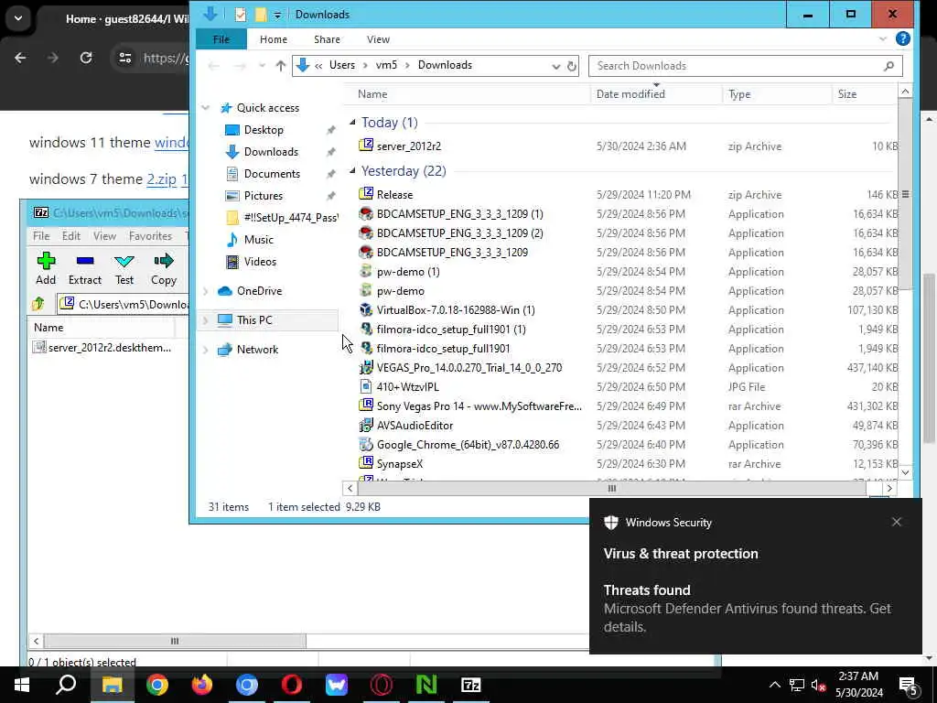Sort by Date modified column
Viewport: 937px width, 703px height.
tap(630, 94)
